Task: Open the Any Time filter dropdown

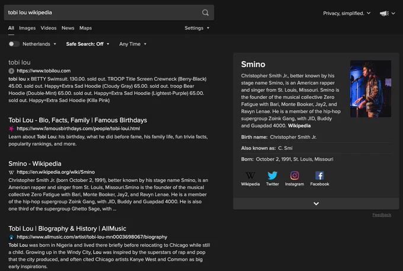Action: pos(133,44)
